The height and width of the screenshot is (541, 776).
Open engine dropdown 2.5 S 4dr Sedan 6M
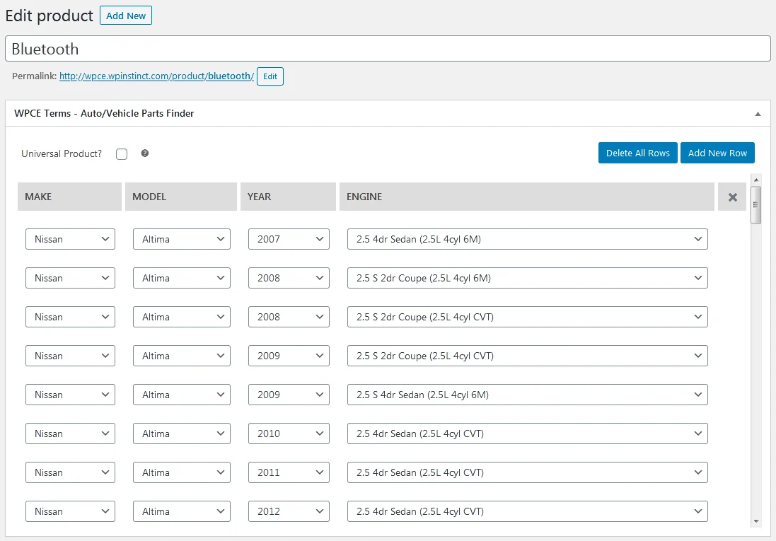pos(528,395)
